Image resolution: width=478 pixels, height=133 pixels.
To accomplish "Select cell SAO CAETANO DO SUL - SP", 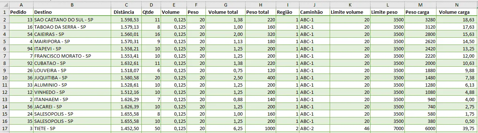I will pyautogui.click(x=73, y=20).
